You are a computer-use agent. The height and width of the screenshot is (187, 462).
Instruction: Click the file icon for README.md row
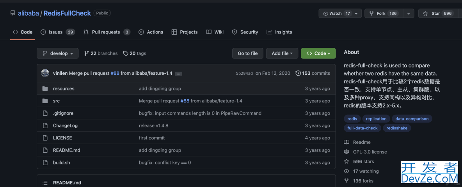[x=45, y=150]
